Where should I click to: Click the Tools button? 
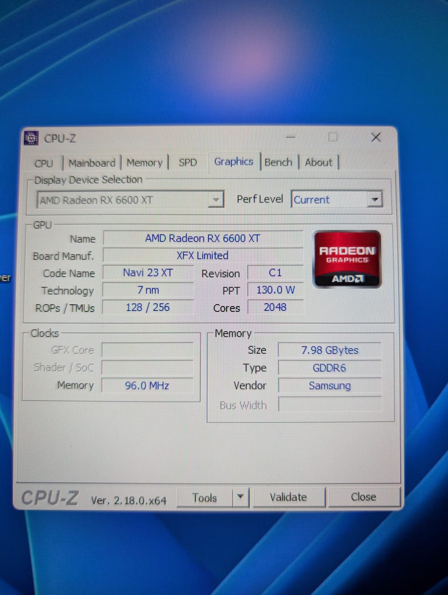tap(205, 498)
